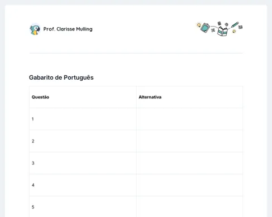Click the Alternativa cell for question 1
The height and width of the screenshot is (217, 272).
(x=189, y=119)
